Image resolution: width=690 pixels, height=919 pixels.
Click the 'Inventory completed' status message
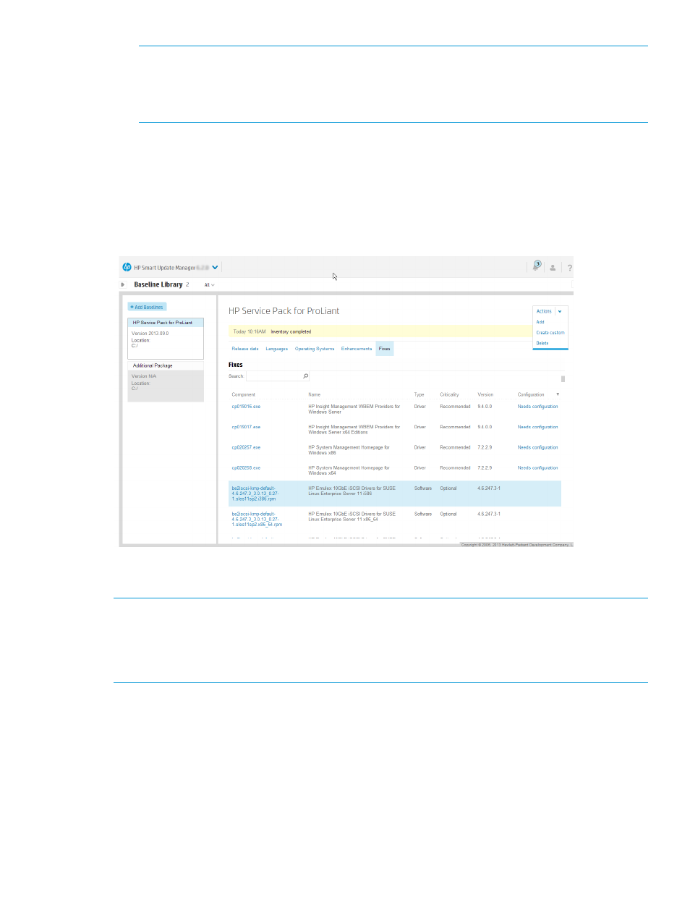(x=291, y=331)
